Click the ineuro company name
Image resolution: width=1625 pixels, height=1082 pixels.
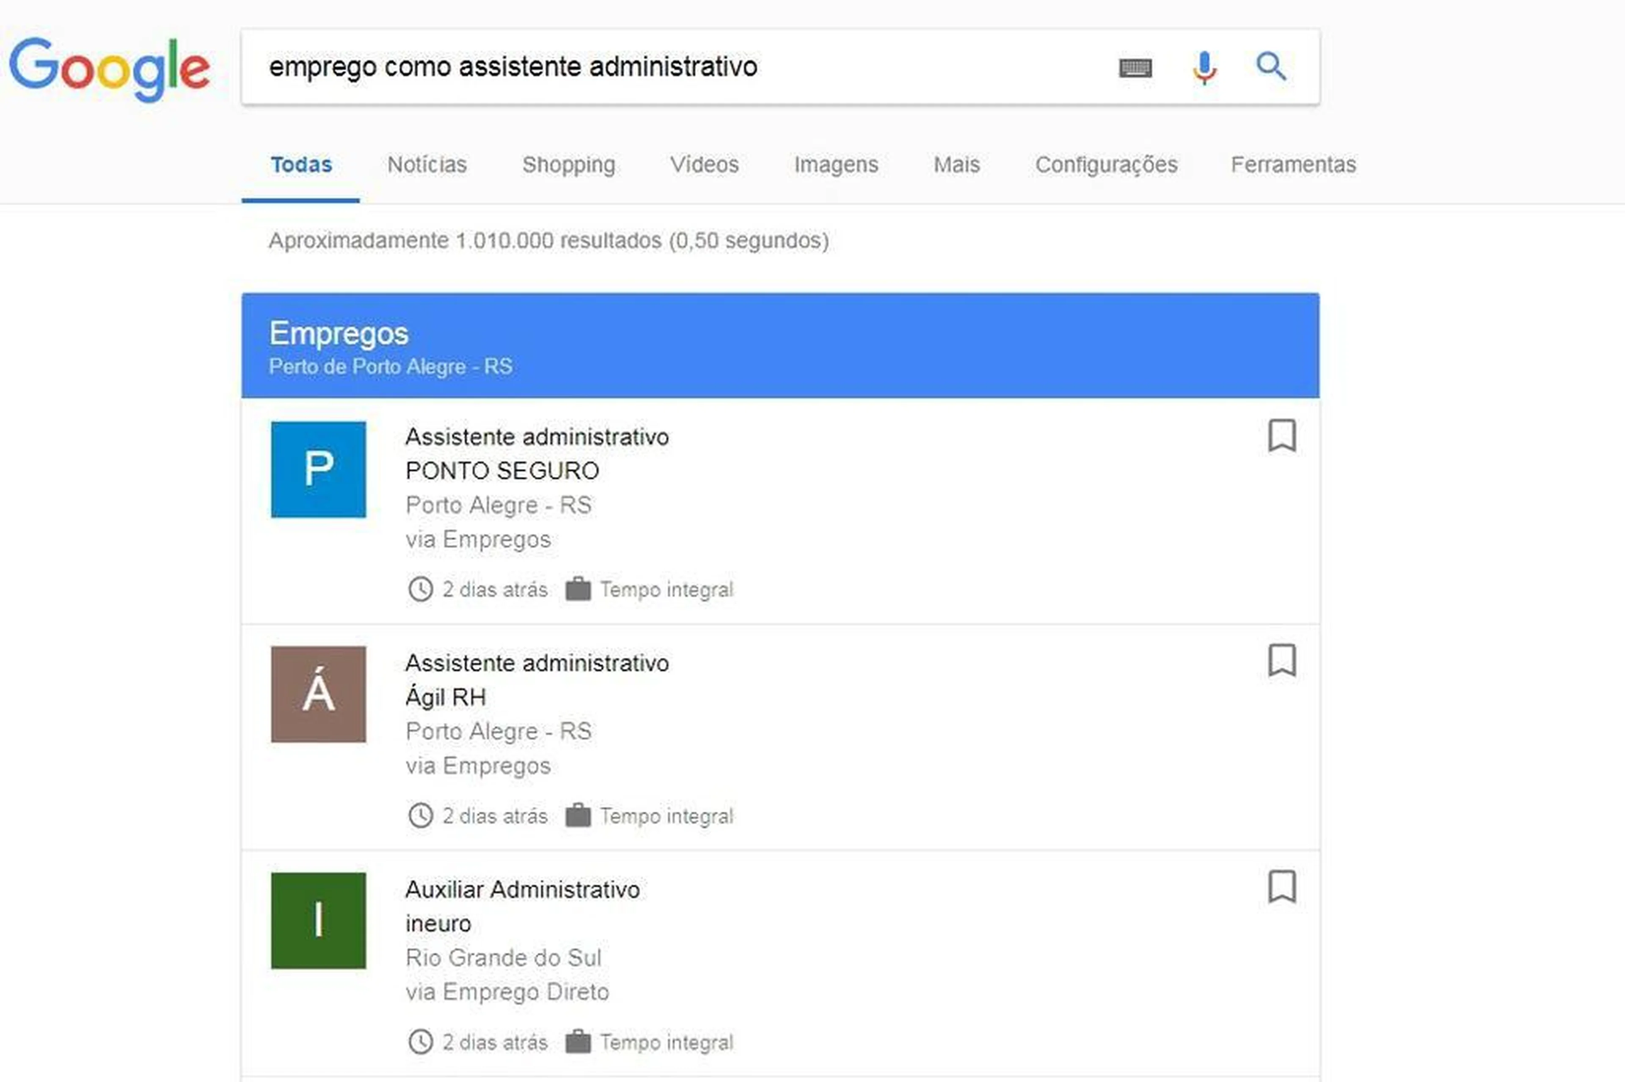[438, 923]
